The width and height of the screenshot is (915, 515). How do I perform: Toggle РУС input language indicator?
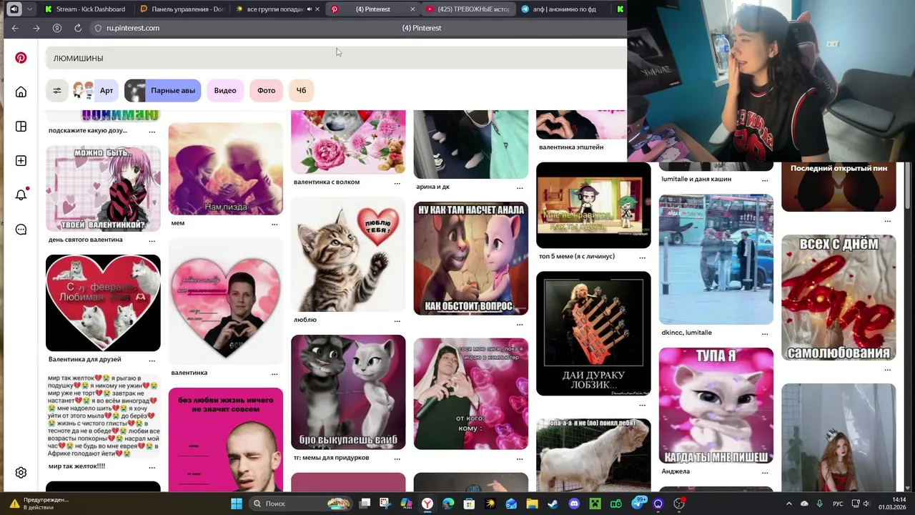point(837,504)
